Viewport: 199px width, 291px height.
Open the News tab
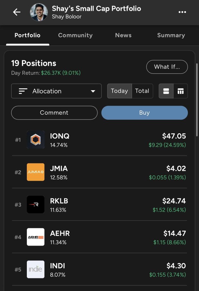click(123, 35)
